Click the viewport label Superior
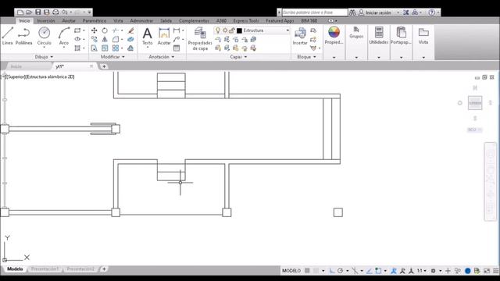The image size is (500, 281). pos(16,76)
